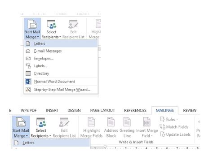The height and width of the screenshot is (164, 213).
Task: Click Letters in the full dropdown list above
Action: click(x=61, y=43)
